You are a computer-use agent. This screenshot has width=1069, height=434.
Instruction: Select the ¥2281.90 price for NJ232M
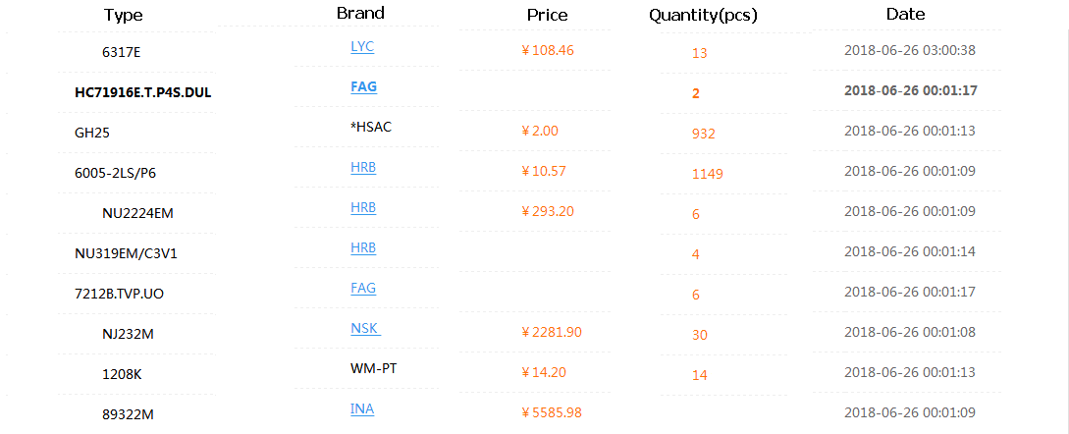pyautogui.click(x=552, y=333)
